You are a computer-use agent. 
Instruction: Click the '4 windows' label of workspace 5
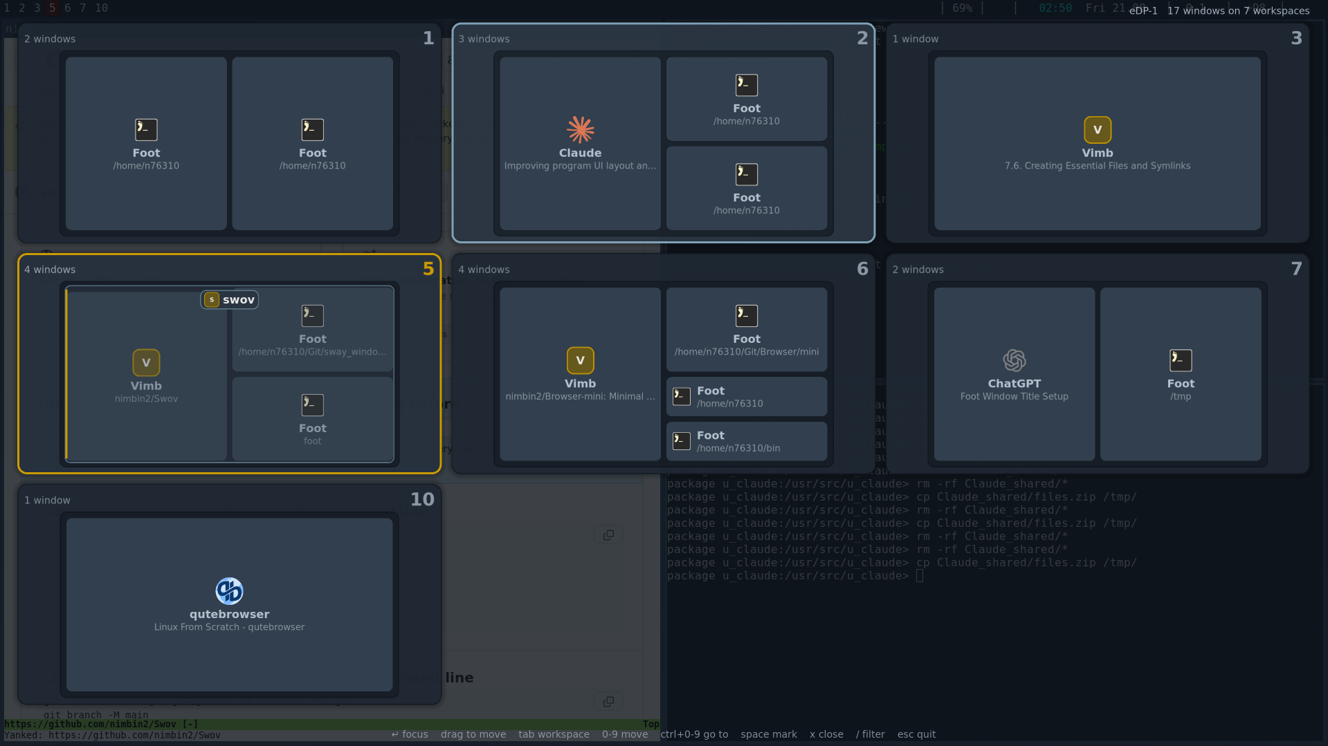(x=50, y=270)
